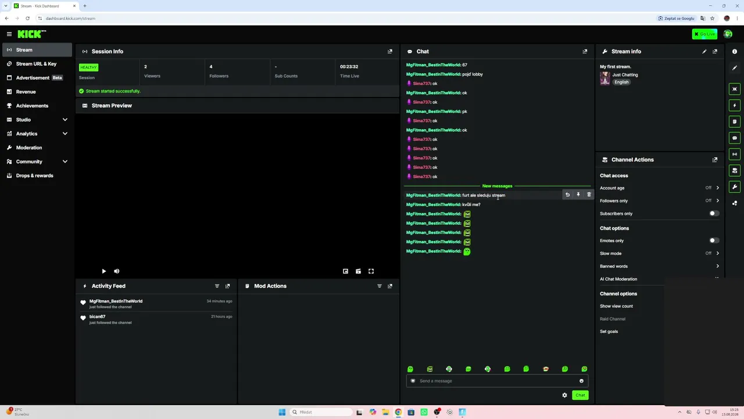Insert the first quick emote under chat

click(410, 369)
